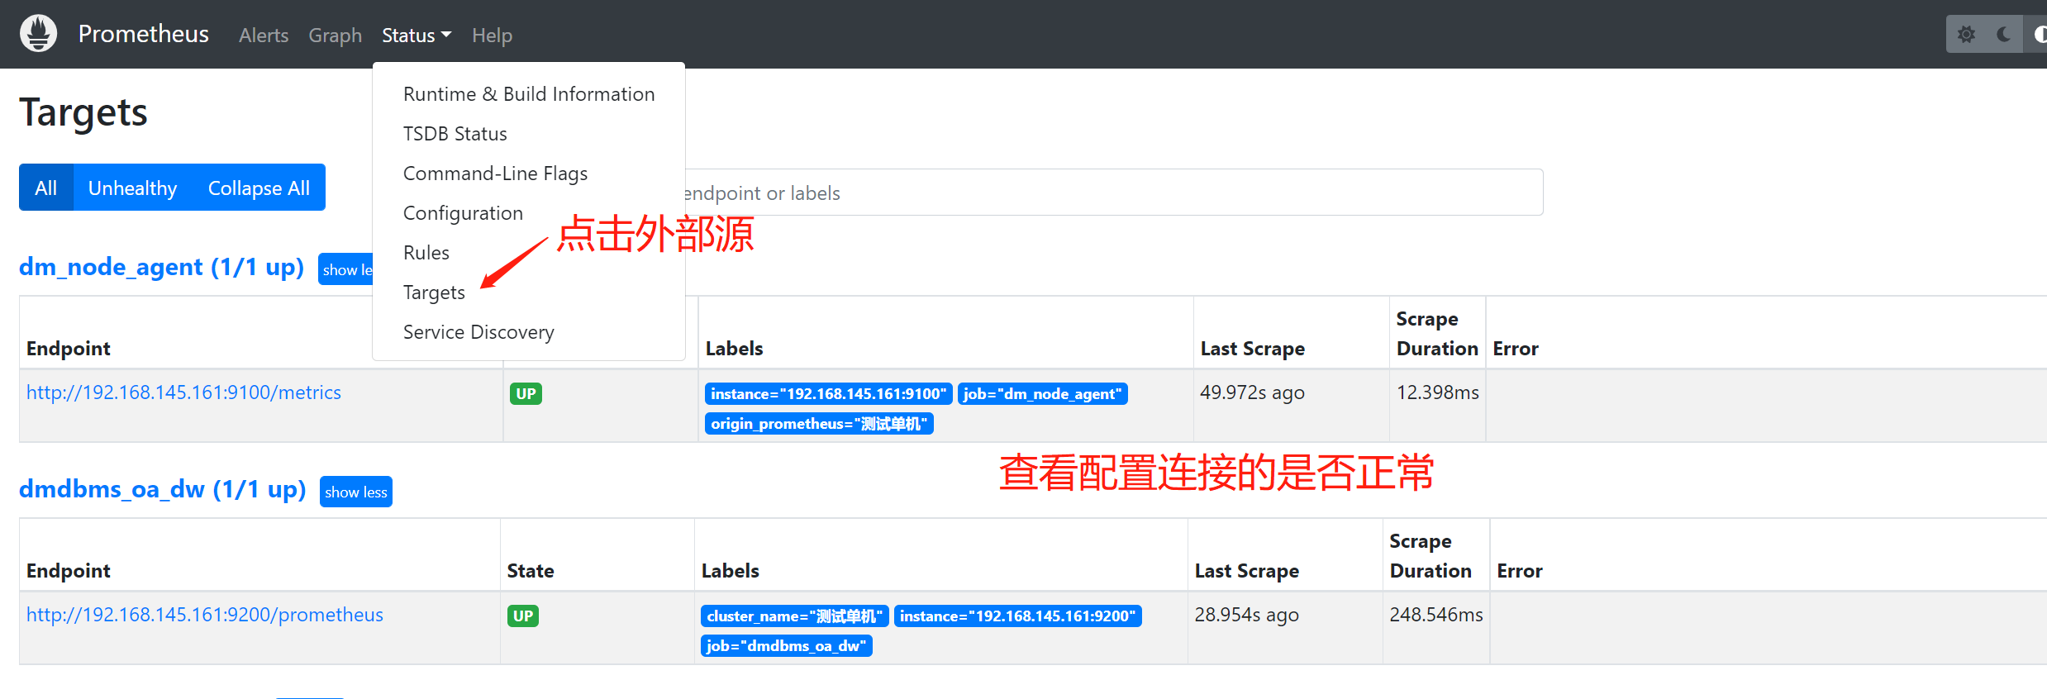This screenshot has height=699, width=2047.
Task: Show All targets filter
Action: (x=46, y=188)
